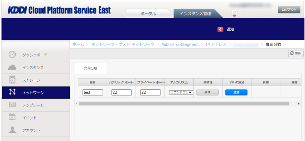Click the Account person icon
This screenshot has width=305, height=141.
12,130
